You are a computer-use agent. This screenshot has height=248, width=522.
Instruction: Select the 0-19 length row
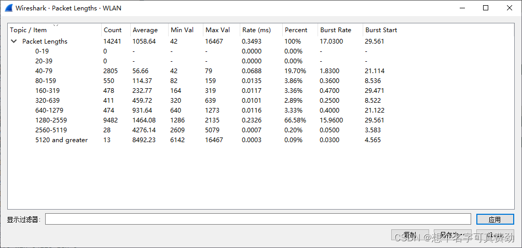261,51
